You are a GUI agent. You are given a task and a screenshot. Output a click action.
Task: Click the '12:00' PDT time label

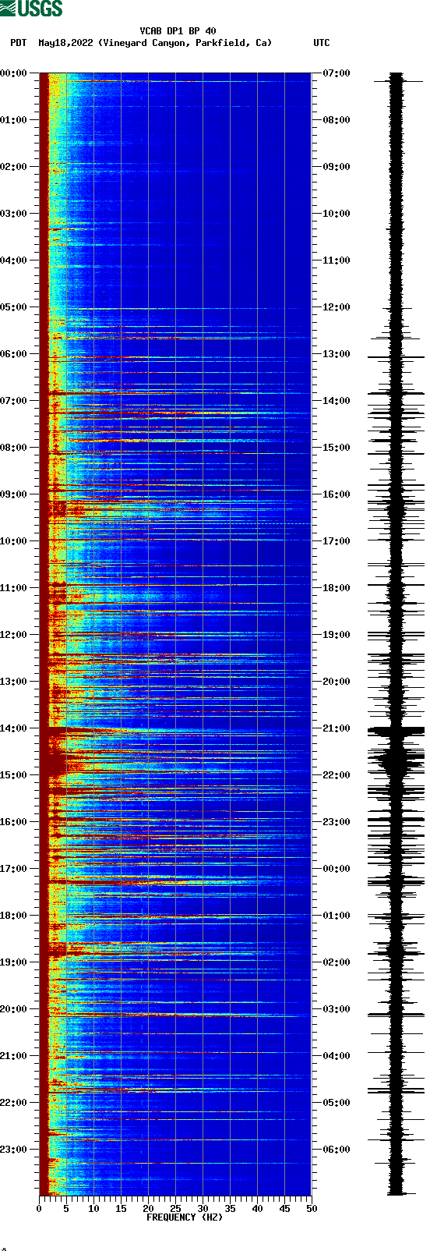14,635
